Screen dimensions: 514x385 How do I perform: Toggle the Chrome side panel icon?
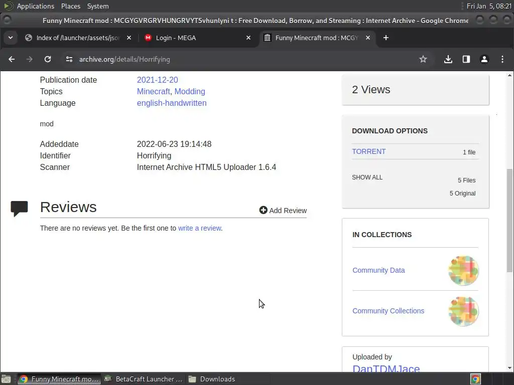pos(466,59)
